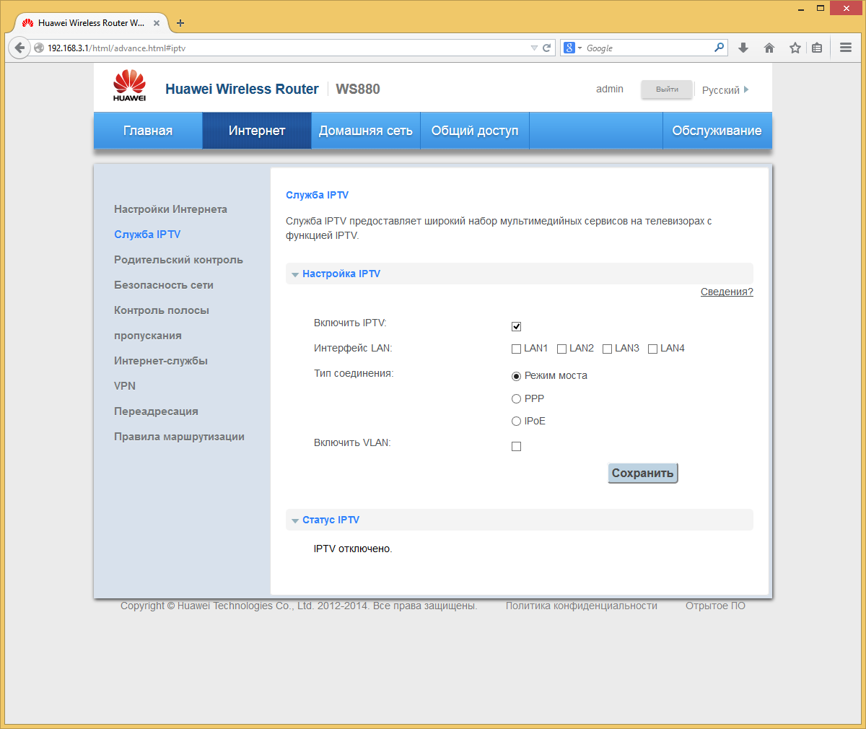Select the PPP connection type
This screenshot has width=866, height=729.
coord(516,398)
